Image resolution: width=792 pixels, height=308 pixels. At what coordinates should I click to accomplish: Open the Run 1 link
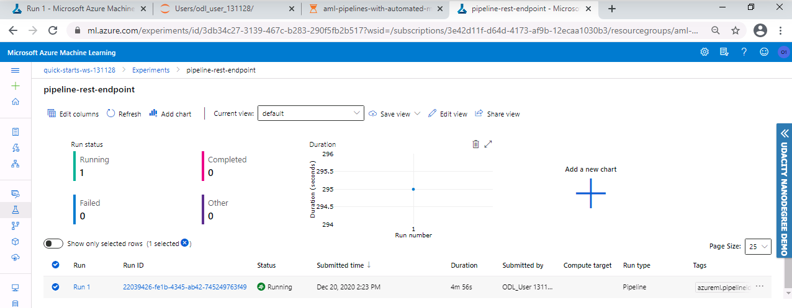pos(81,287)
